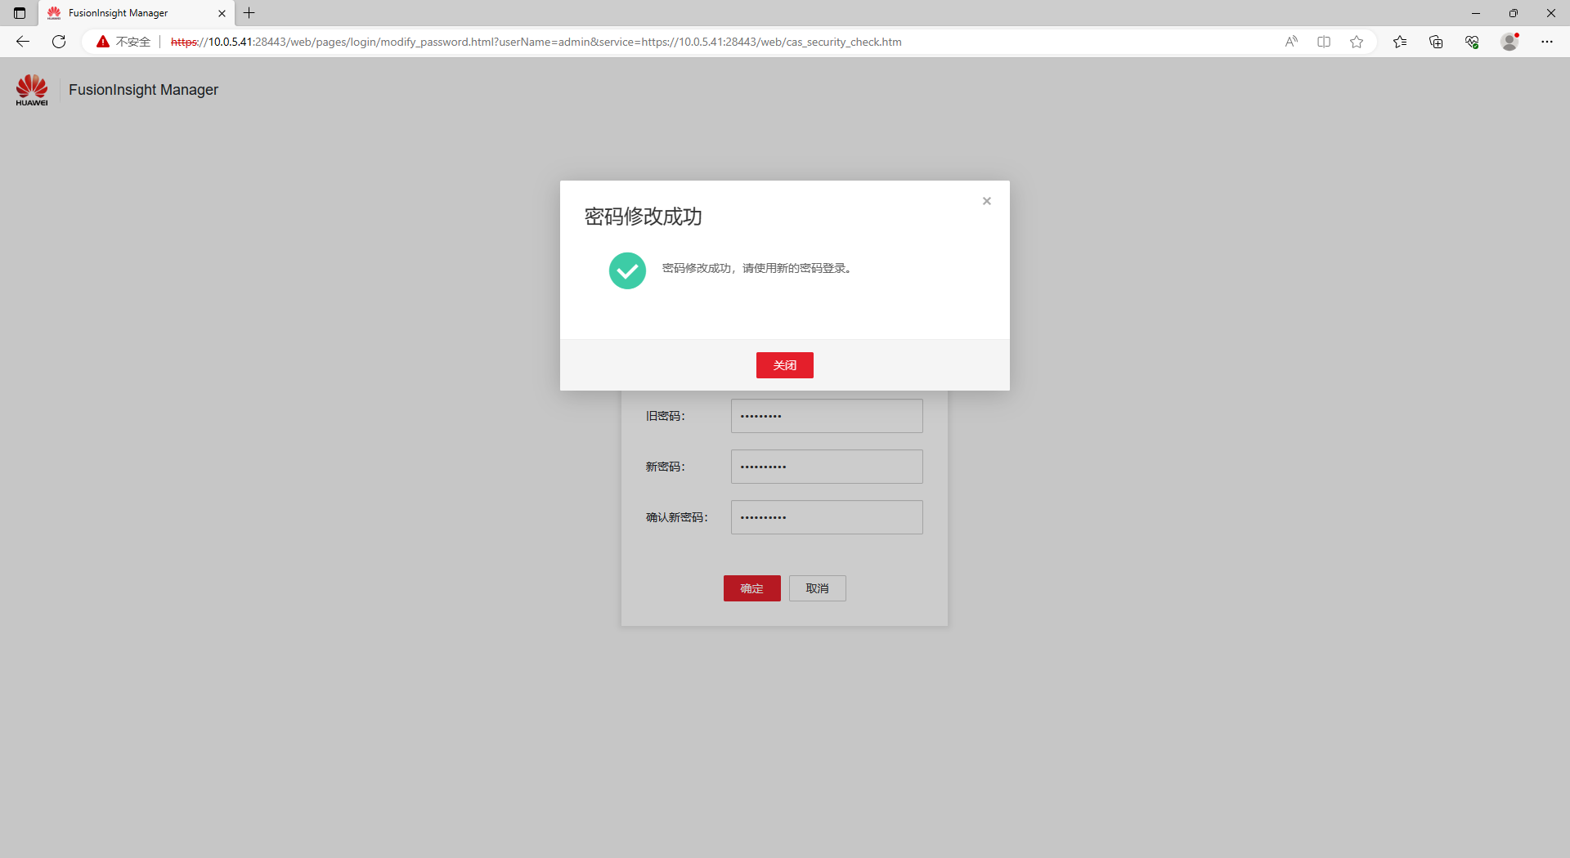Screen dimensions: 1570x858
Task: Open browser essentials heart icon
Action: pyautogui.click(x=1472, y=42)
